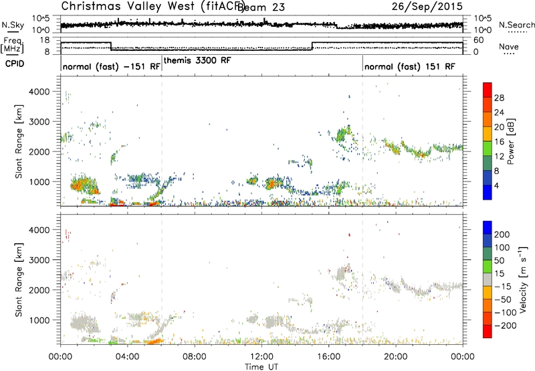Click the title 'Christmas Valley West (fitACF)'
The width and height of the screenshot is (535, 371).
click(152, 6)
